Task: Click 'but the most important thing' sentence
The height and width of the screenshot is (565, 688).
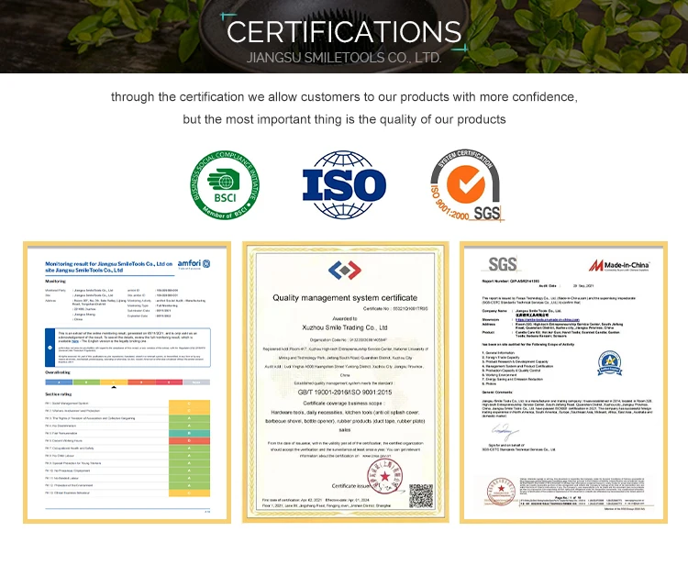Action: point(344,119)
